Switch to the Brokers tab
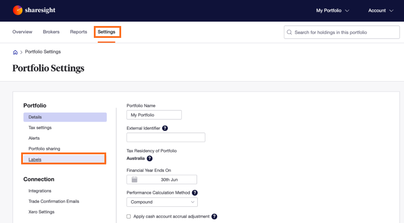The width and height of the screenshot is (404, 223). point(51,32)
